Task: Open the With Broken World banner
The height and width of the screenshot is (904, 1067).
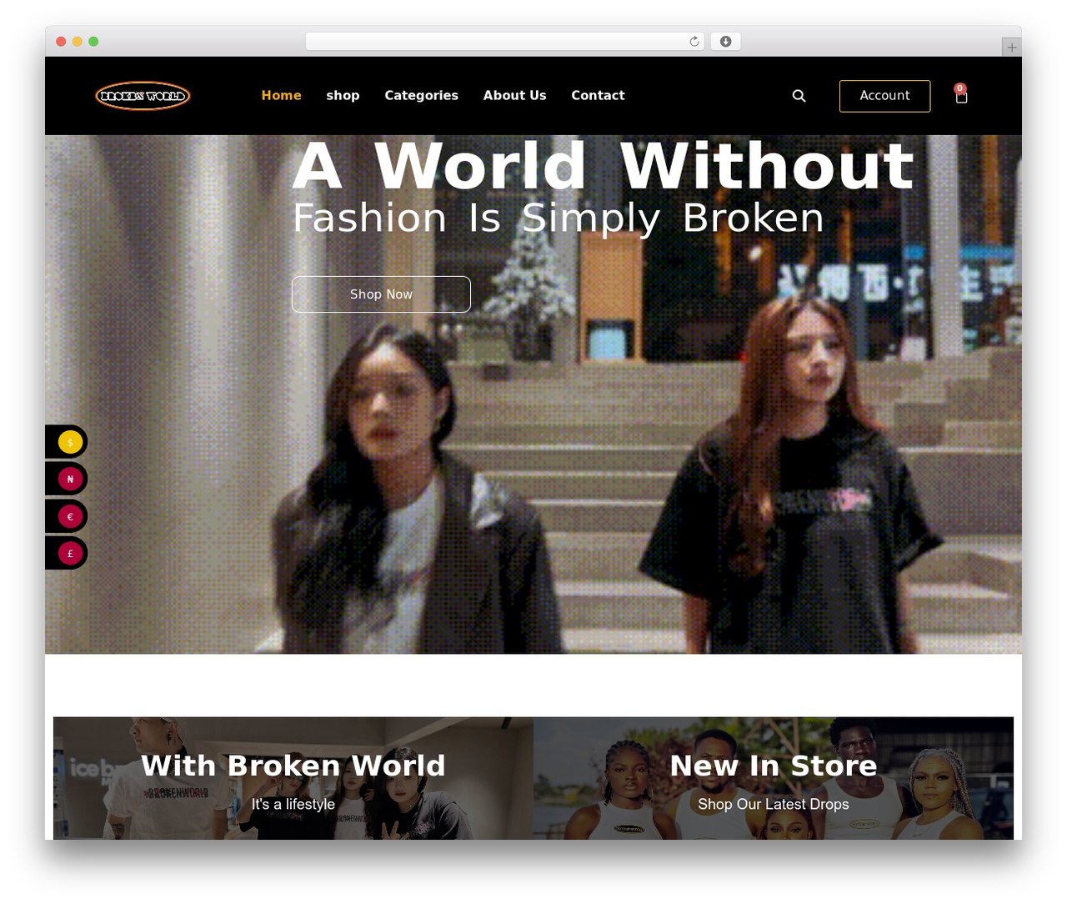Action: [293, 778]
